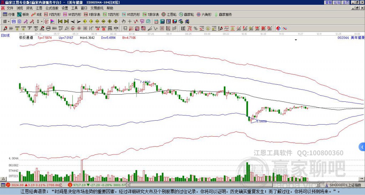Open the 帮助 menu
The width and height of the screenshot is (365, 195).
110,8
